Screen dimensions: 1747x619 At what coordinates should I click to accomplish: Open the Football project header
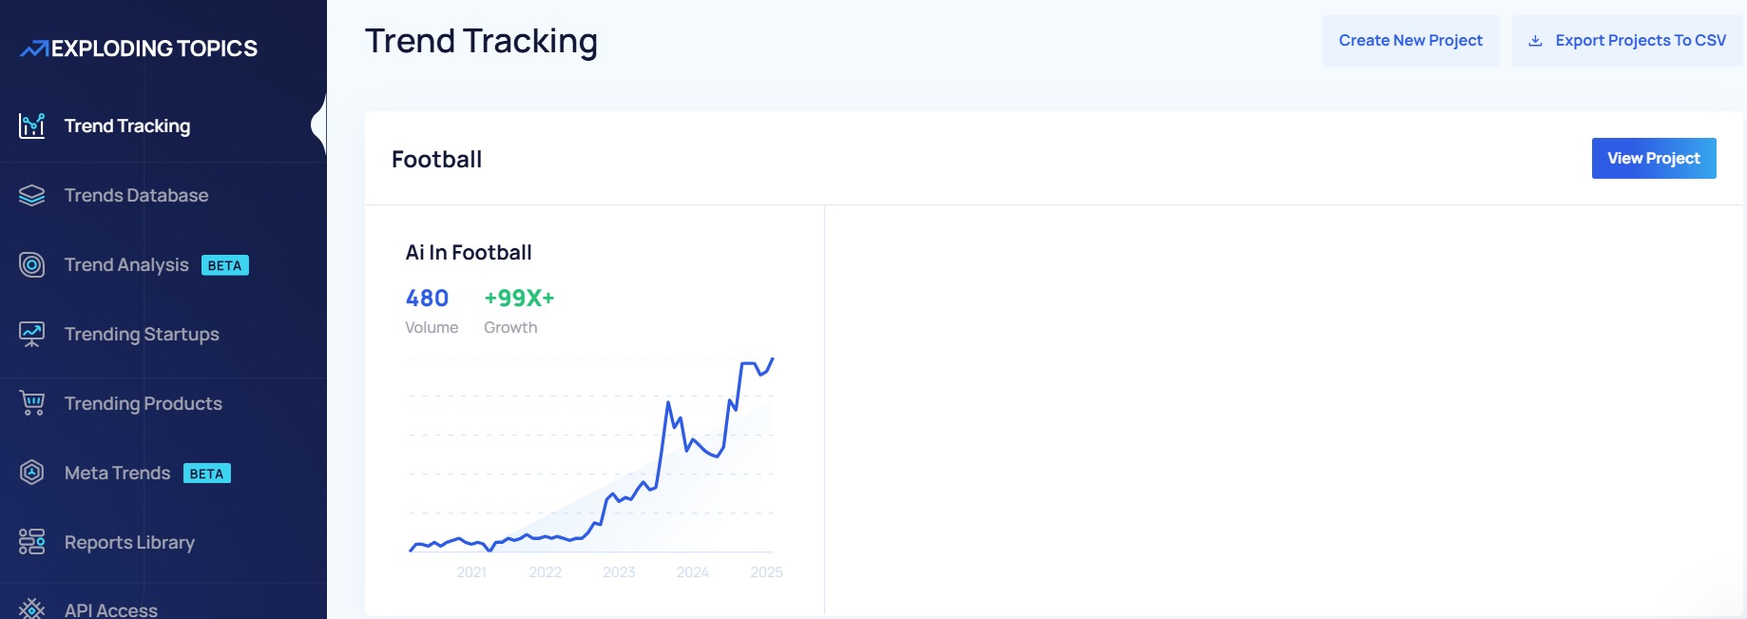pyautogui.click(x=437, y=159)
